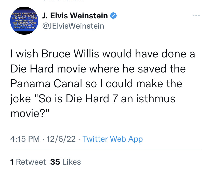Click the Twitter Web App source link
Viewport: 211px width, 172px height.
(113, 139)
